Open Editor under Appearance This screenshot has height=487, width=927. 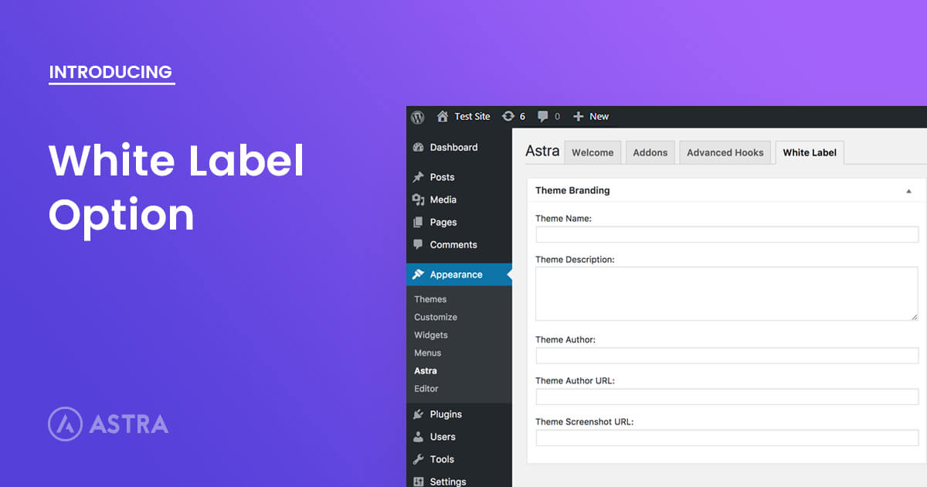pos(426,389)
